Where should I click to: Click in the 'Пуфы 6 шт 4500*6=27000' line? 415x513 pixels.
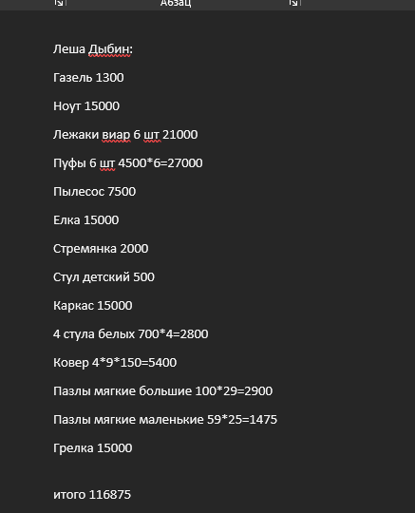pos(128,163)
